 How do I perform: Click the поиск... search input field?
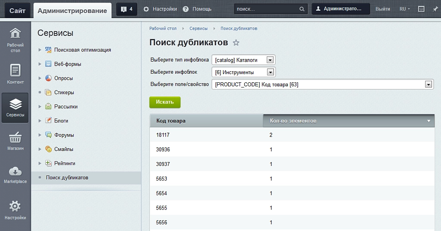pos(266,9)
